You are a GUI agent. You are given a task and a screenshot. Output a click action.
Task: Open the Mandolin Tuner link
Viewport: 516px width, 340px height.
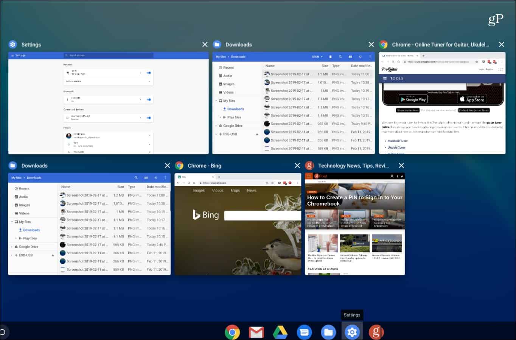pyautogui.click(x=398, y=141)
